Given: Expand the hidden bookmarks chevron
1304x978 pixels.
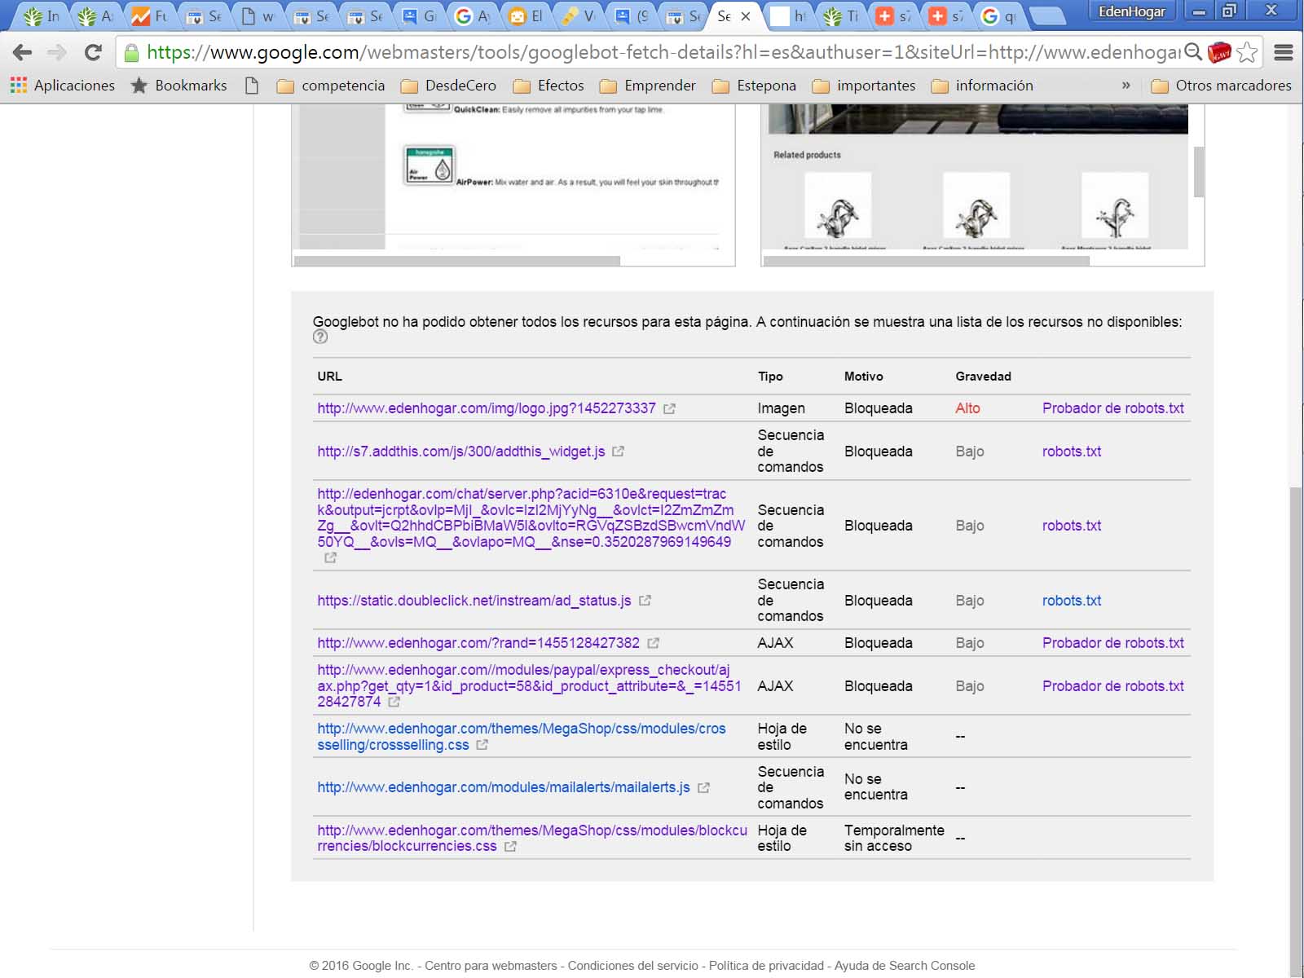Looking at the screenshot, I should pyautogui.click(x=1126, y=86).
